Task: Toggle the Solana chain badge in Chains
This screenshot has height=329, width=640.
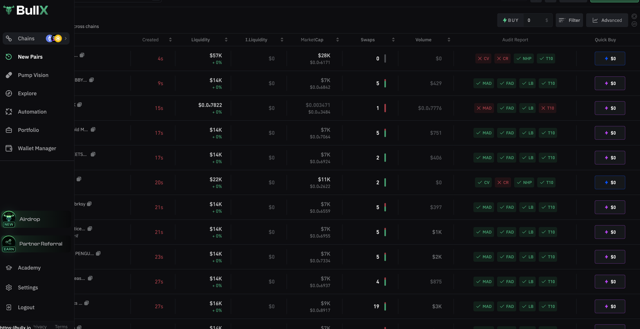Action: [x=54, y=38]
